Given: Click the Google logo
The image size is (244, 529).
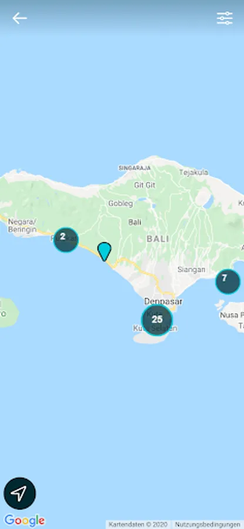Looking at the screenshot, I should (25, 520).
